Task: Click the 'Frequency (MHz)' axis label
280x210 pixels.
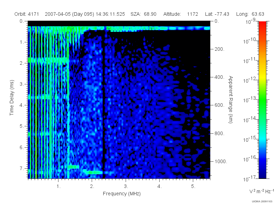Action: 121,194
